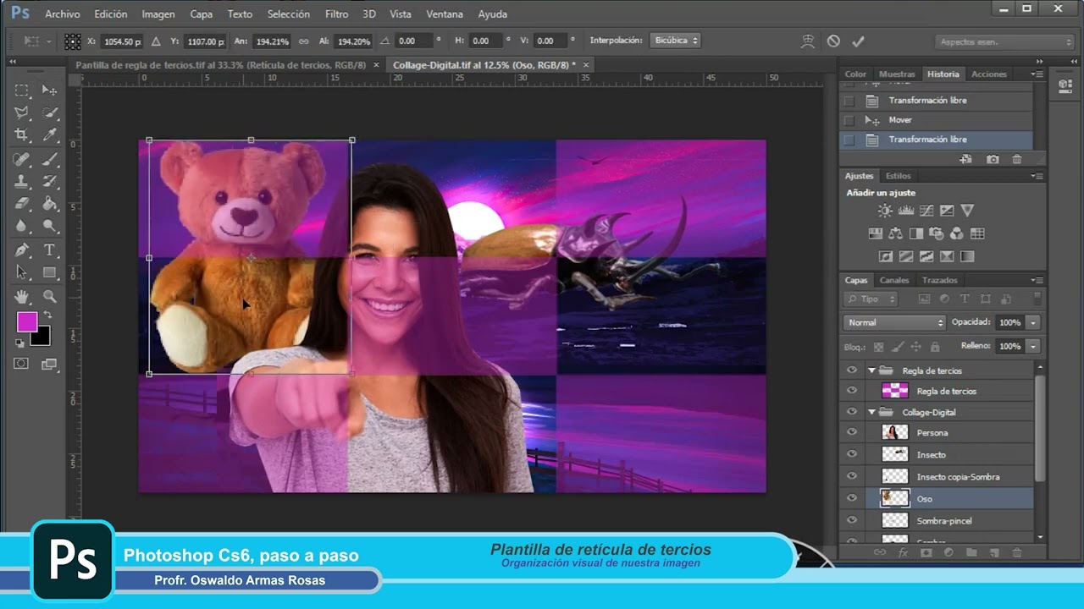This screenshot has width=1084, height=609.
Task: Toggle visibility of the Oso layer
Action: pos(852,498)
